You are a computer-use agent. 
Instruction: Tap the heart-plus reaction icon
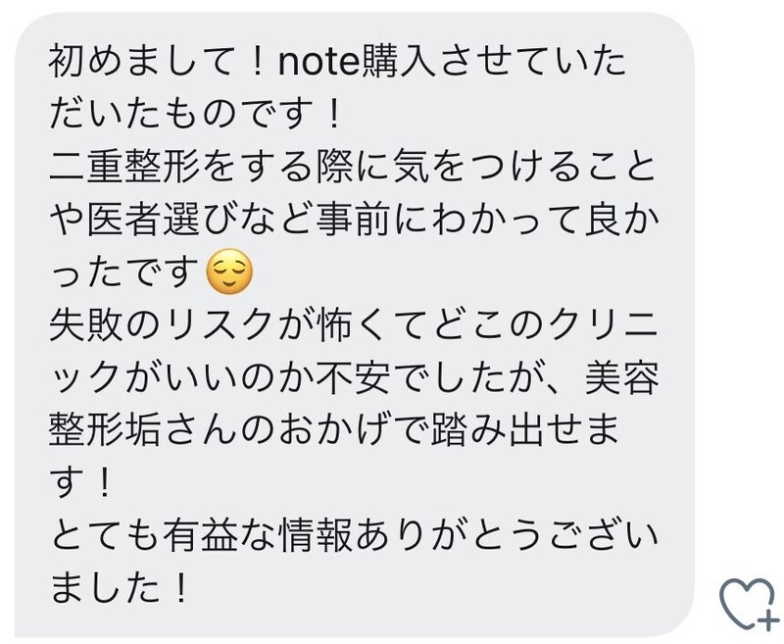tap(748, 604)
